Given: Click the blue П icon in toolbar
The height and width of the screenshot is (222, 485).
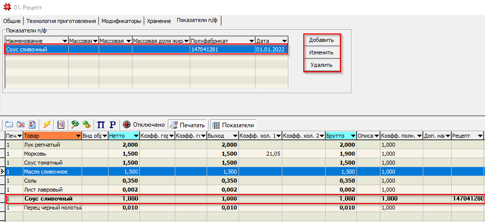Looking at the screenshot, I should click(x=101, y=125).
